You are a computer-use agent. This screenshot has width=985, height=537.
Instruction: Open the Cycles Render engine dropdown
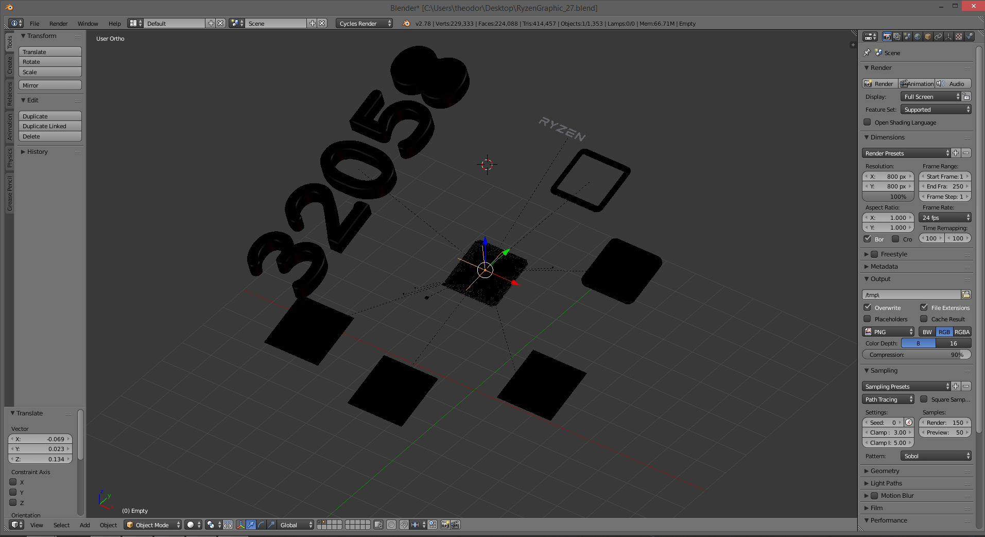coord(365,24)
